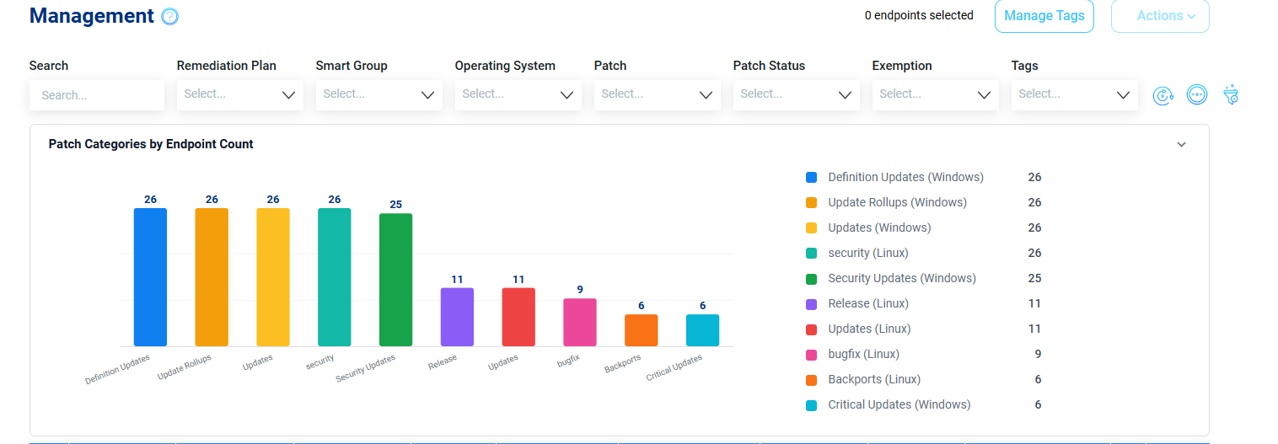Viewport: 1278px width, 444px height.
Task: Toggle the security (Linux) legend entry
Action: pyautogui.click(x=868, y=253)
